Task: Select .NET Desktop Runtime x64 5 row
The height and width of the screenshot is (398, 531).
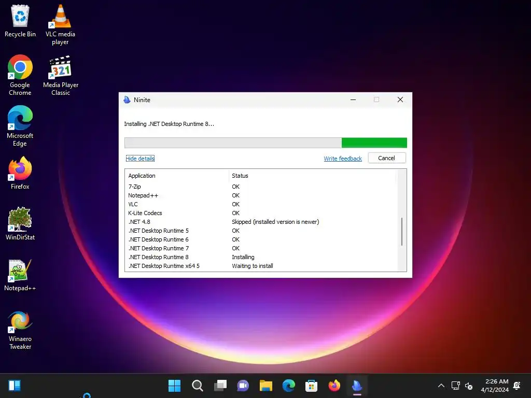Action: coord(261,266)
